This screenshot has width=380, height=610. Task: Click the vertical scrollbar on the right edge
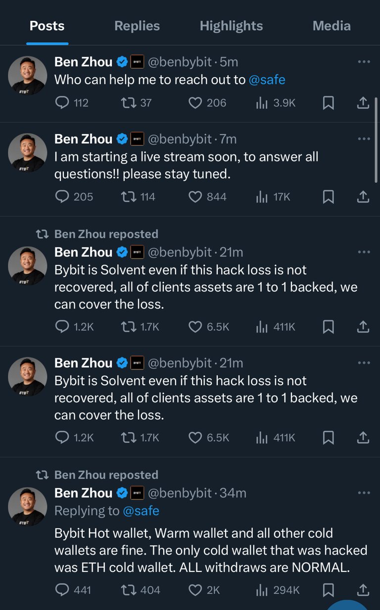tap(376, 140)
